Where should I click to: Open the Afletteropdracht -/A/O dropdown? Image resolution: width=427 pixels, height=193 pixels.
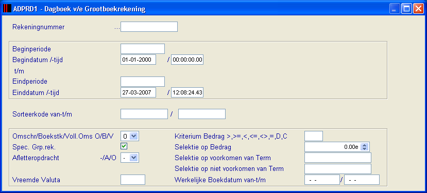(133, 158)
